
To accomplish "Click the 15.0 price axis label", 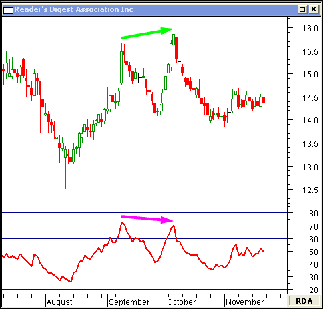I will [x=310, y=75].
